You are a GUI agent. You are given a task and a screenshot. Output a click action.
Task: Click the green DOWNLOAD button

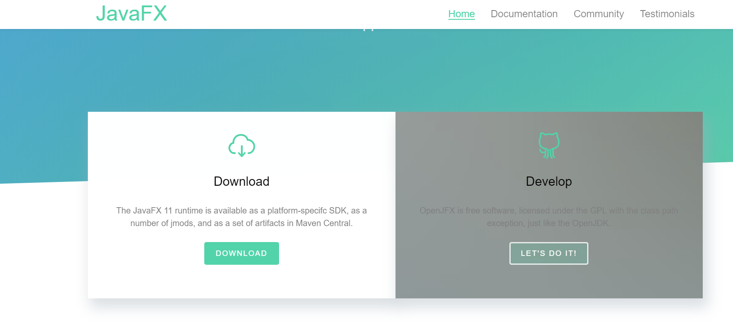[242, 253]
